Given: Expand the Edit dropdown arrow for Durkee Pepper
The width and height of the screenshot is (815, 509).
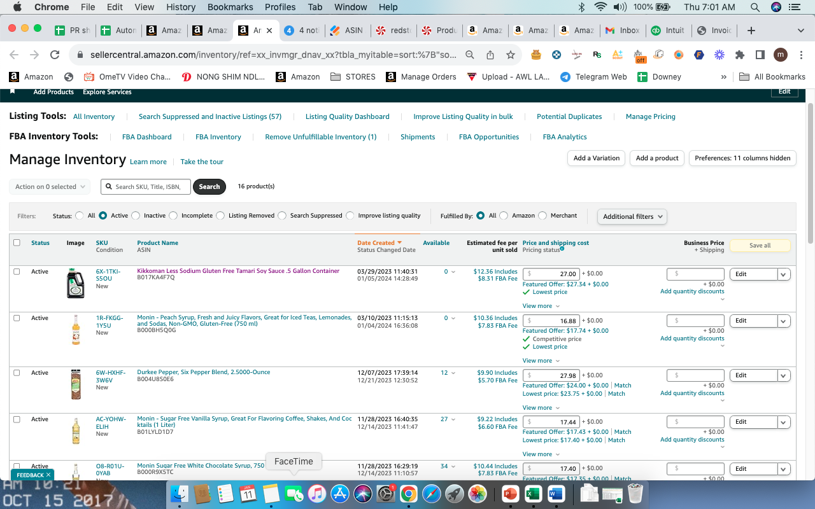Looking at the screenshot, I should coord(784,375).
